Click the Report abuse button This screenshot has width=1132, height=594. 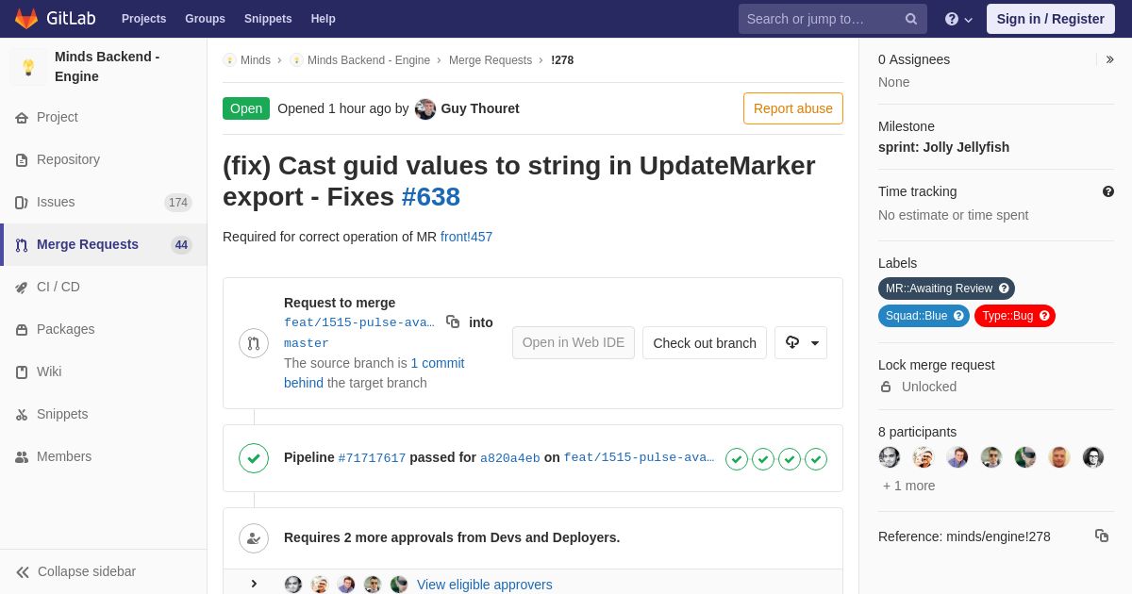[793, 108]
